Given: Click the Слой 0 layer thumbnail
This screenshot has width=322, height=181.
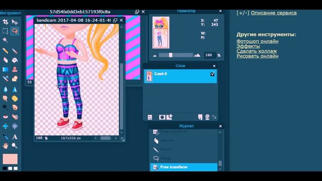Looking at the screenshot, I should (x=149, y=76).
